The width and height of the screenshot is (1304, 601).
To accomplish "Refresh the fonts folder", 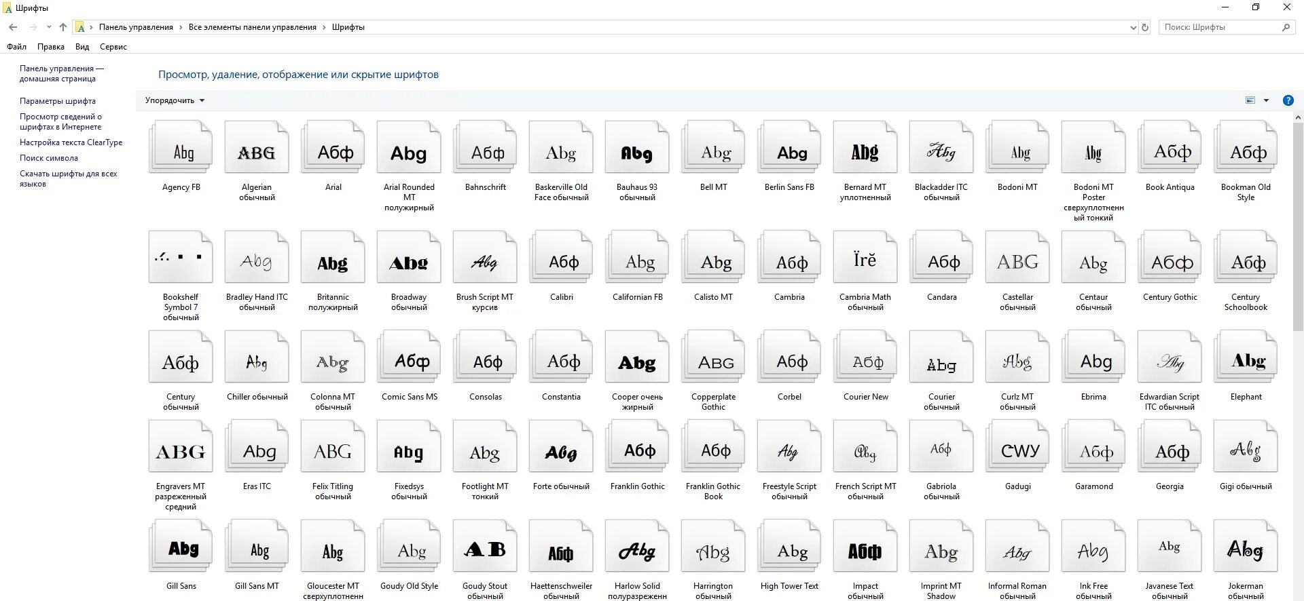I will [x=1145, y=27].
